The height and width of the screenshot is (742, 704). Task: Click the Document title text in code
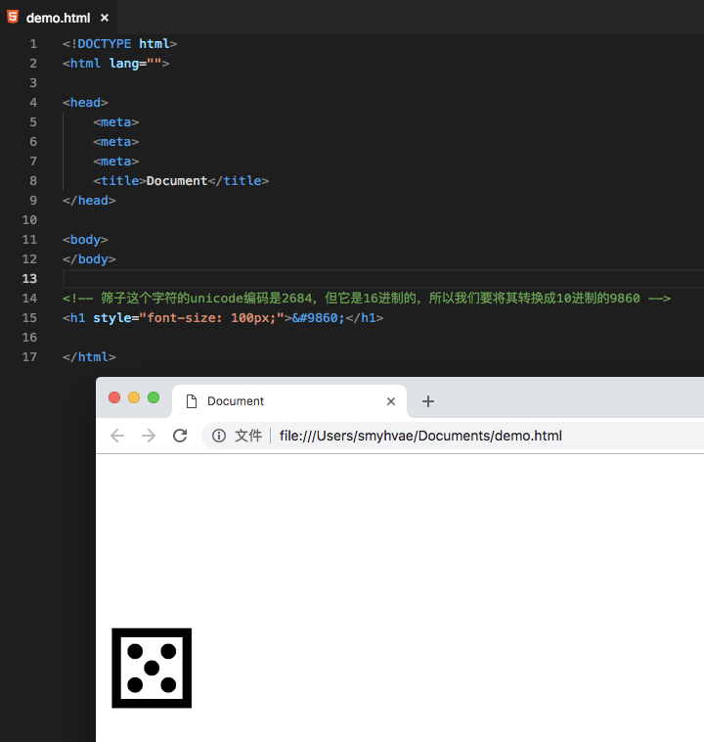click(x=177, y=181)
